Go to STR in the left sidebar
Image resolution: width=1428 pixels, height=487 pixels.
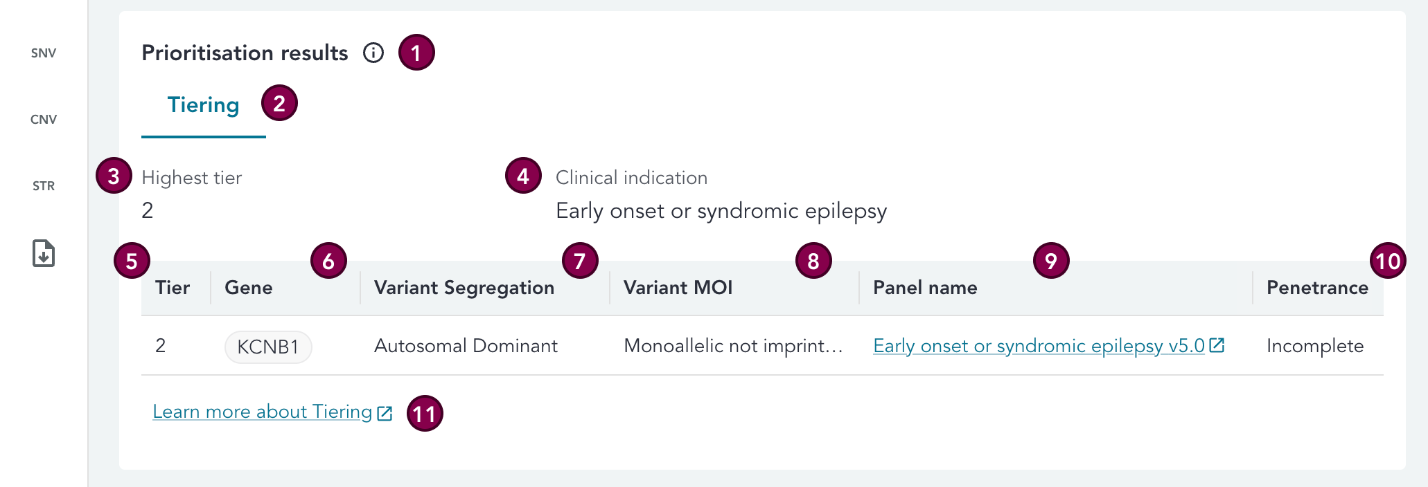click(44, 186)
